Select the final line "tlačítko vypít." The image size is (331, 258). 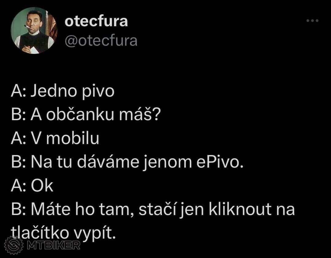(x=63, y=233)
